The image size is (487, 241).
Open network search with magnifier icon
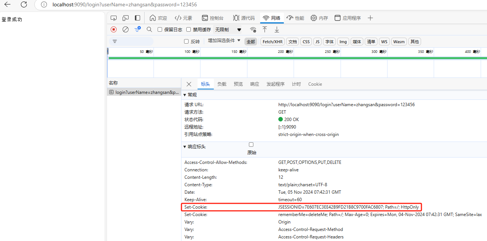tap(149, 29)
